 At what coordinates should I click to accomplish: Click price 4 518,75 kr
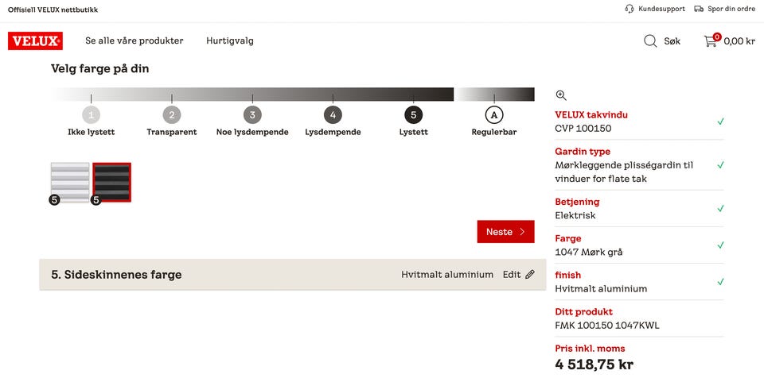click(x=594, y=365)
